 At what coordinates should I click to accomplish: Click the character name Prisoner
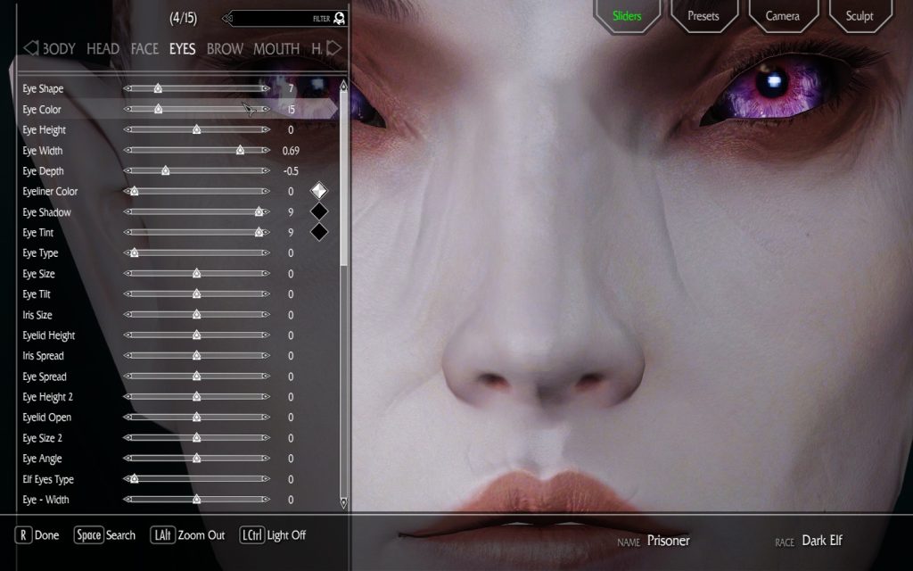pyautogui.click(x=669, y=541)
